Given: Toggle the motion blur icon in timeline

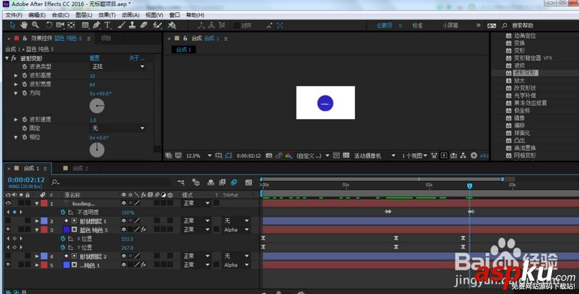Looking at the screenshot, I should (x=234, y=182).
